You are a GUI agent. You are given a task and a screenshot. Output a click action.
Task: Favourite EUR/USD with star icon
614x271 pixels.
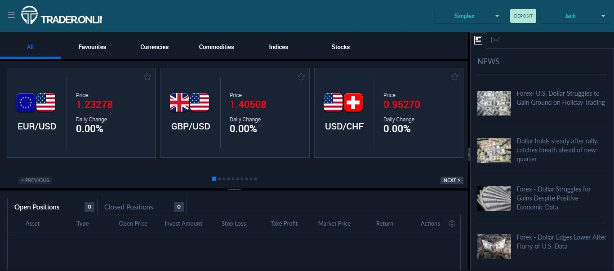(147, 76)
